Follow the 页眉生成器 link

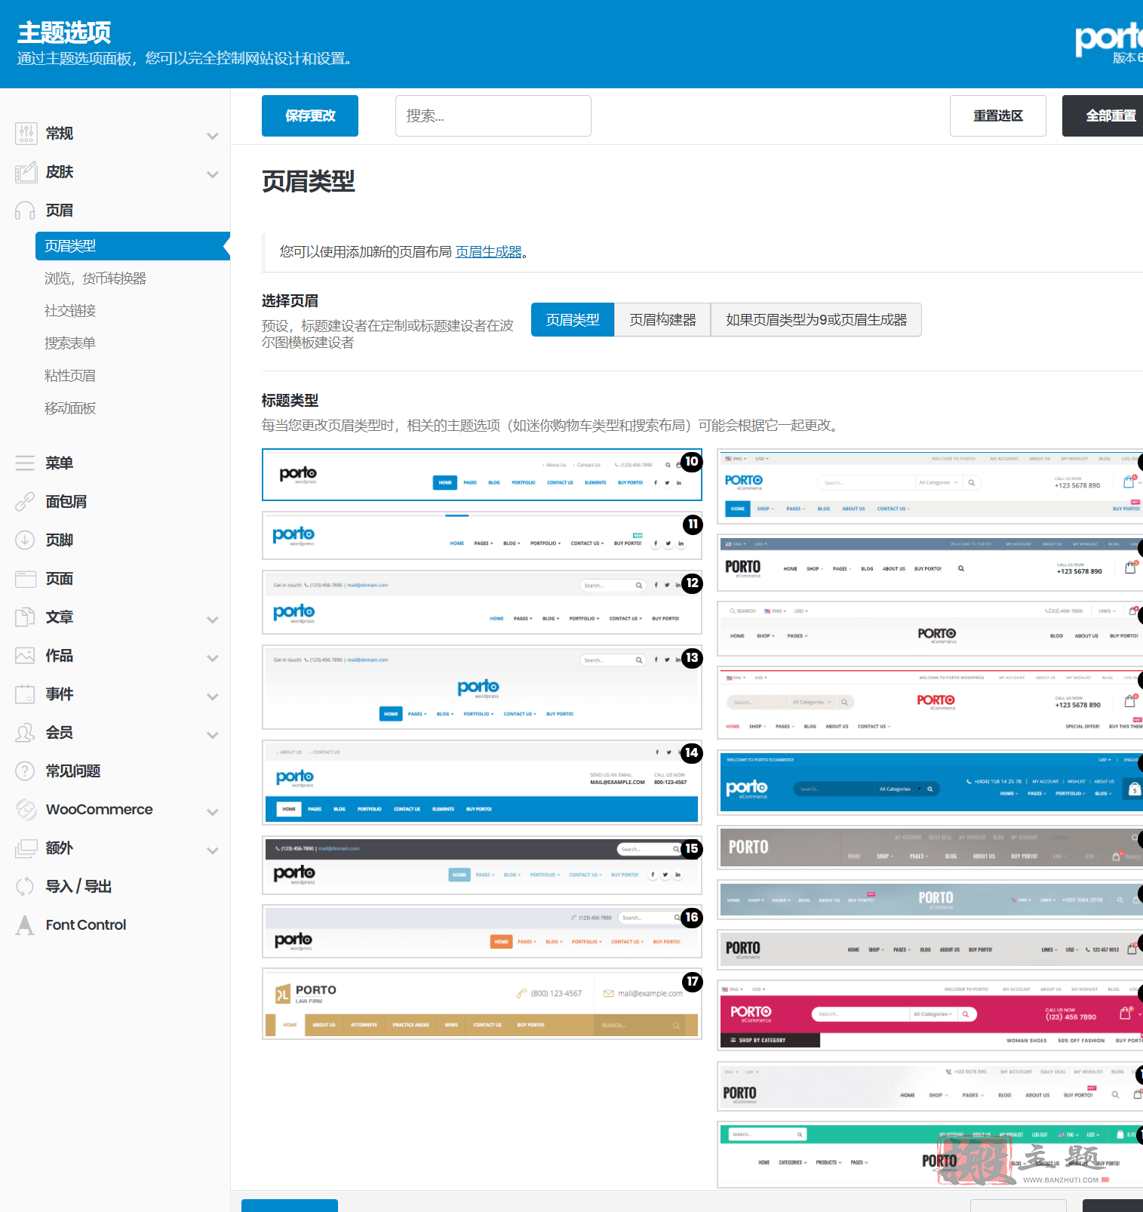[489, 251]
